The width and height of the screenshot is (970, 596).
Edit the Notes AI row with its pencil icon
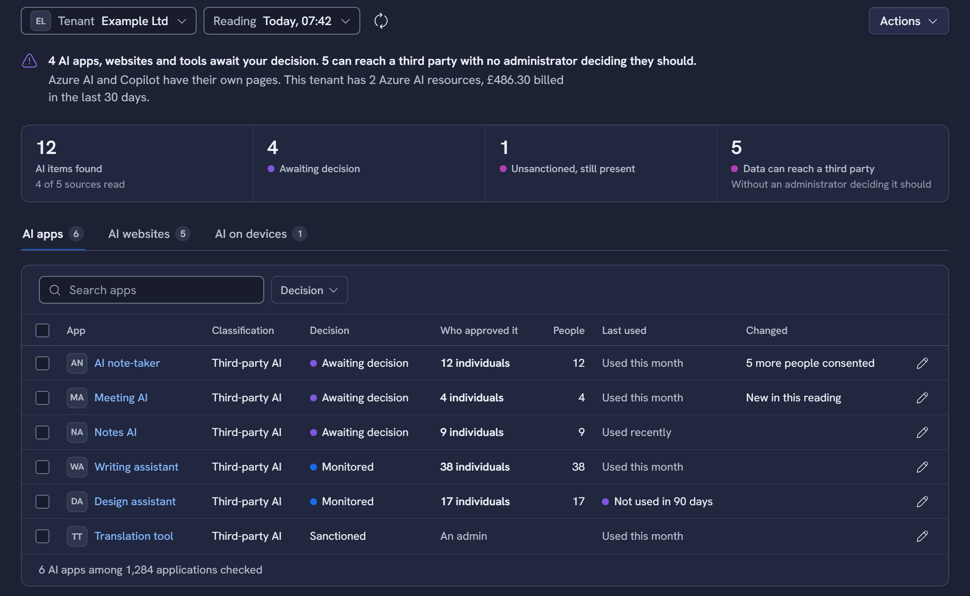(x=922, y=432)
